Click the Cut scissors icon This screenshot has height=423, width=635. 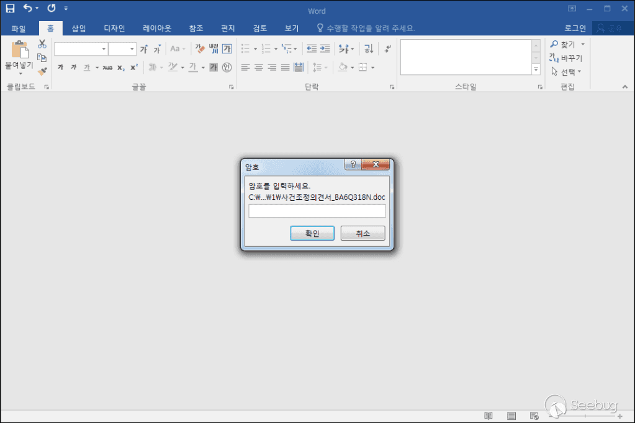pos(42,44)
